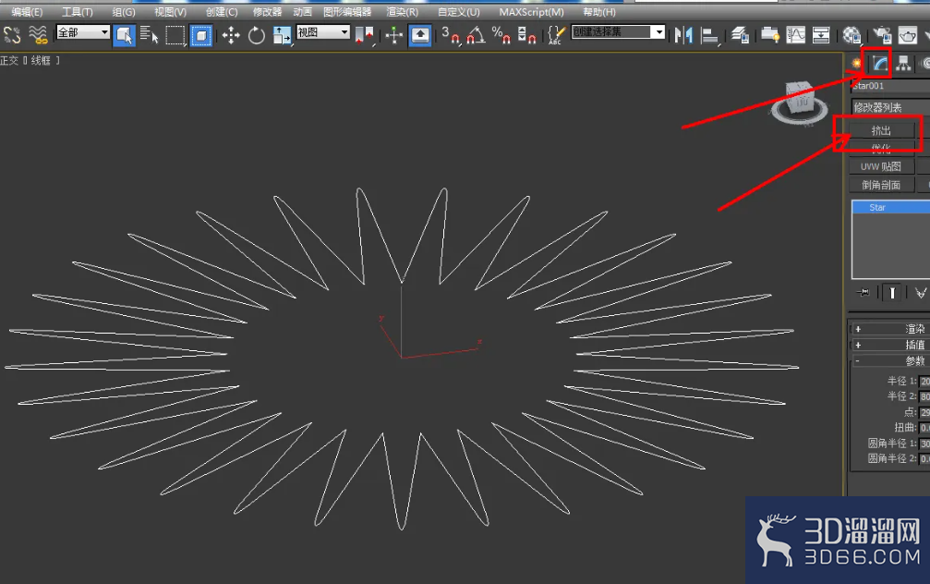Image resolution: width=930 pixels, height=584 pixels.
Task: Choose the Rectangular Selection Region tool
Action: click(x=175, y=36)
